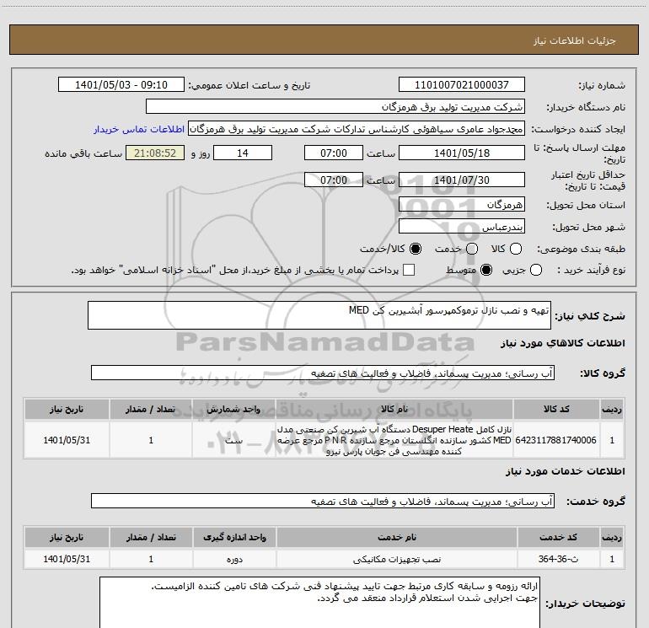Image resolution: width=649 pixels, height=628 pixels.
Task: Click the remaining days field showing 14
Action: click(x=243, y=153)
